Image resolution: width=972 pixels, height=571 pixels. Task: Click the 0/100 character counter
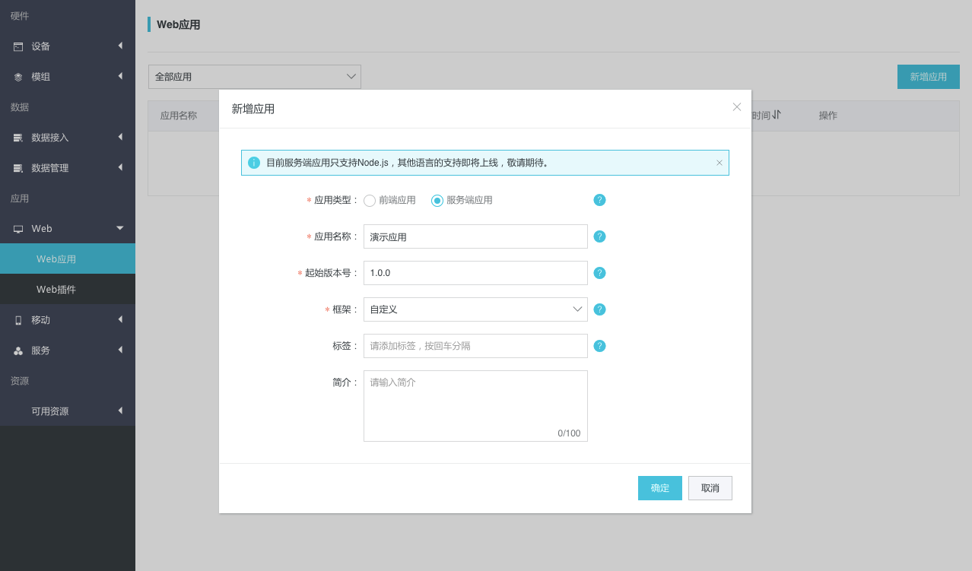pos(569,433)
